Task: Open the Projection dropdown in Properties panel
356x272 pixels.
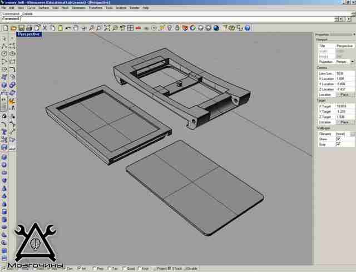Action: [352, 62]
